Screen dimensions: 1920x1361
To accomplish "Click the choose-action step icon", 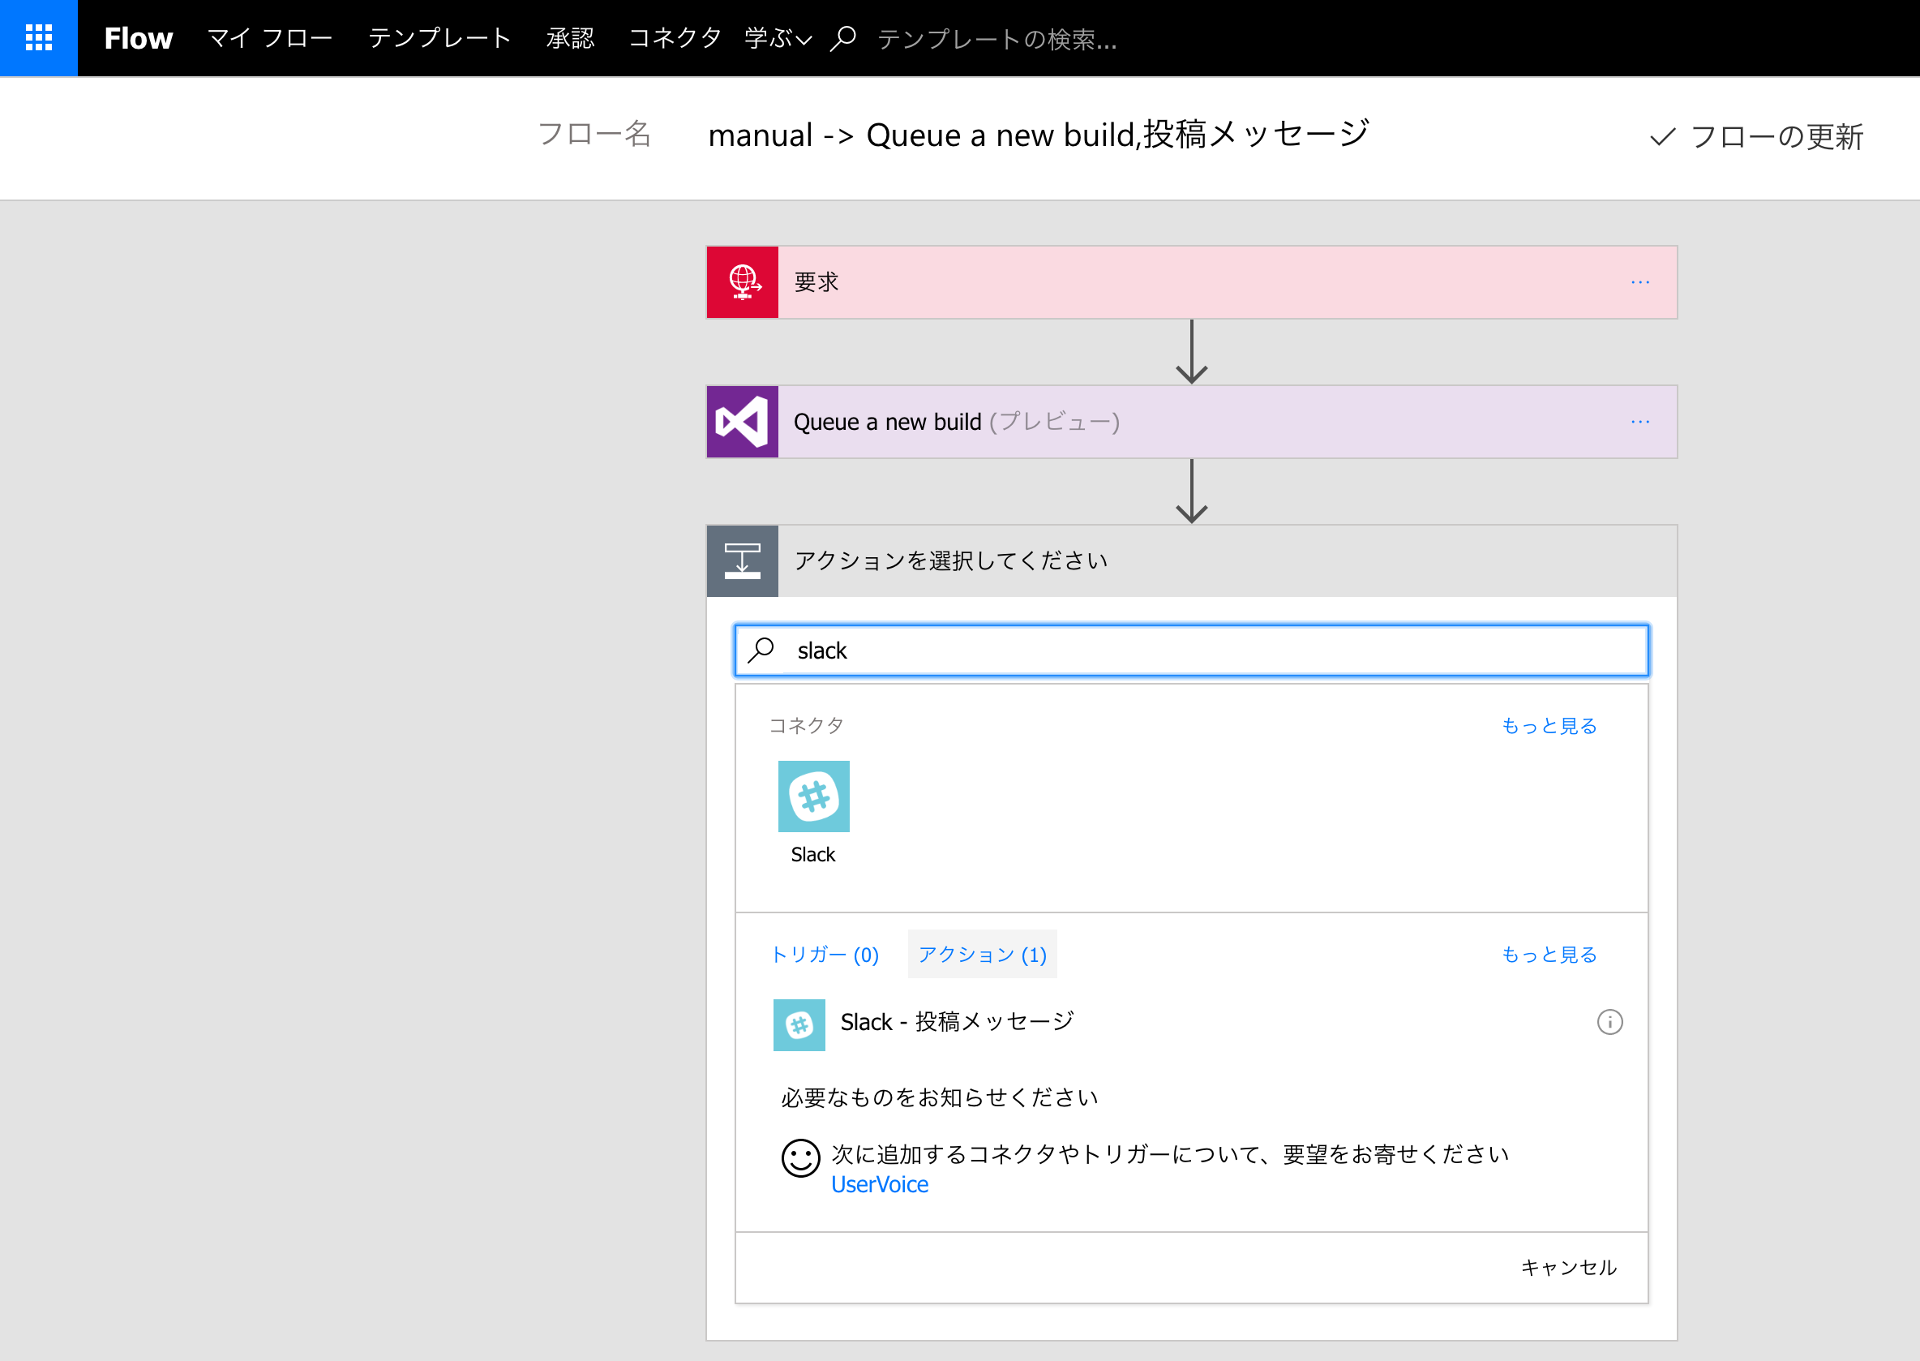I will (x=742, y=561).
